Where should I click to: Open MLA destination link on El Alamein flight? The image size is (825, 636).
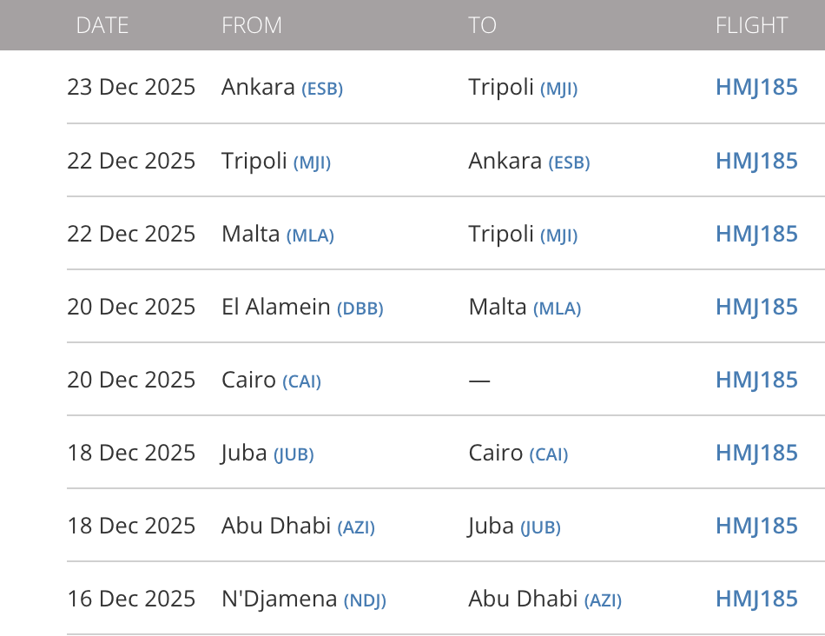pyautogui.click(x=557, y=308)
